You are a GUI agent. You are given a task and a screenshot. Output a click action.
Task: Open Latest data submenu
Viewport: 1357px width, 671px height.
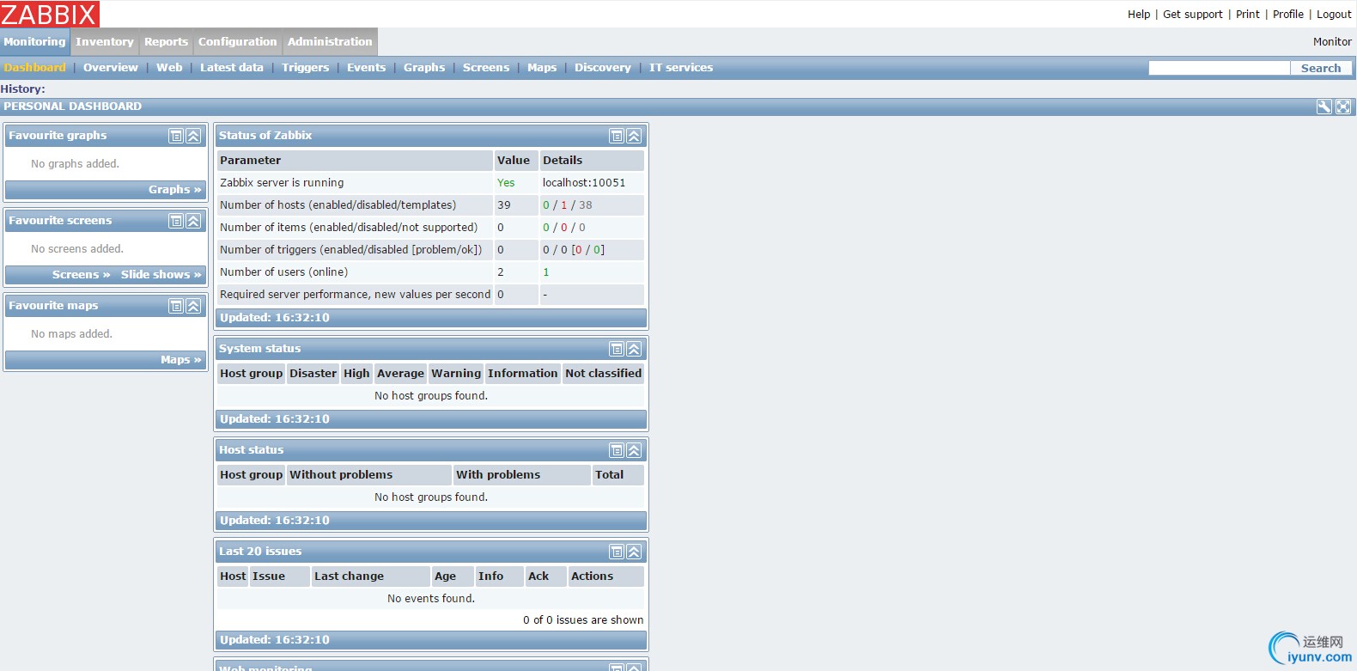coord(232,68)
